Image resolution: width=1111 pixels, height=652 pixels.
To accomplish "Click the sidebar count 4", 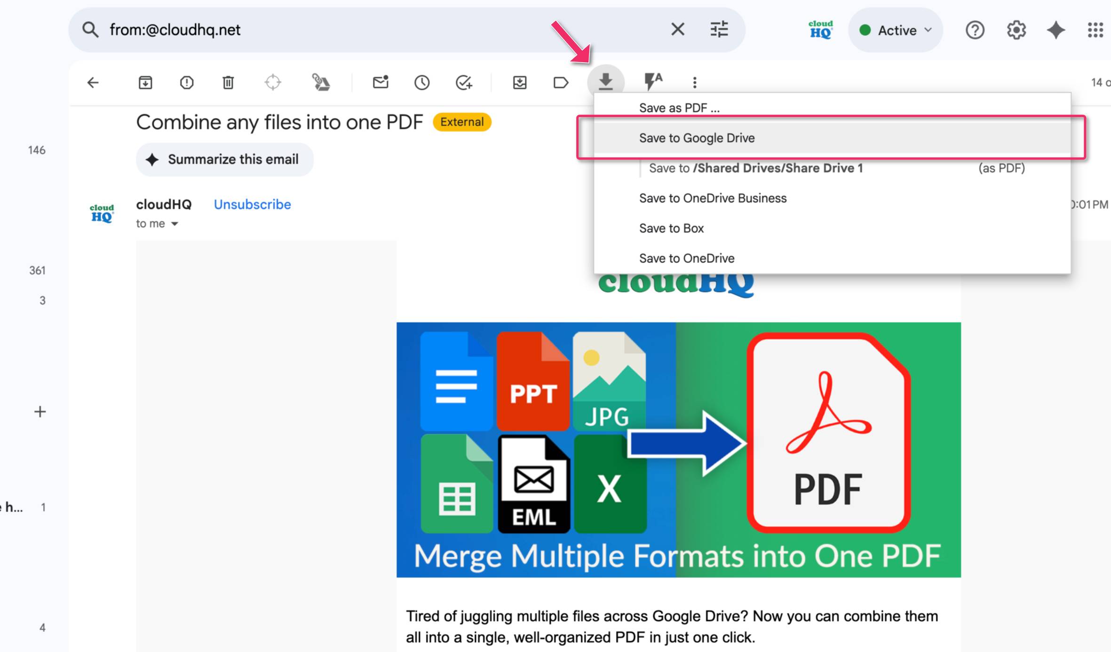I will point(42,628).
